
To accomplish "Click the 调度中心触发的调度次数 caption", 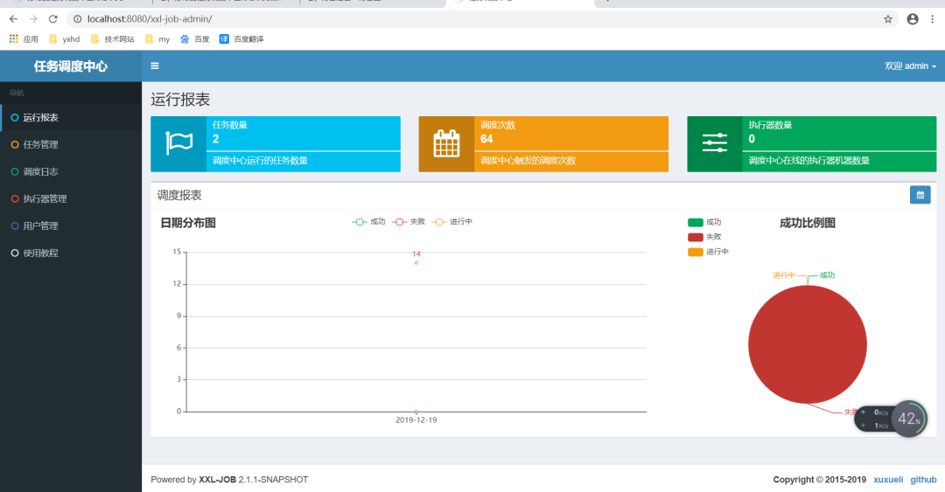I will click(528, 161).
